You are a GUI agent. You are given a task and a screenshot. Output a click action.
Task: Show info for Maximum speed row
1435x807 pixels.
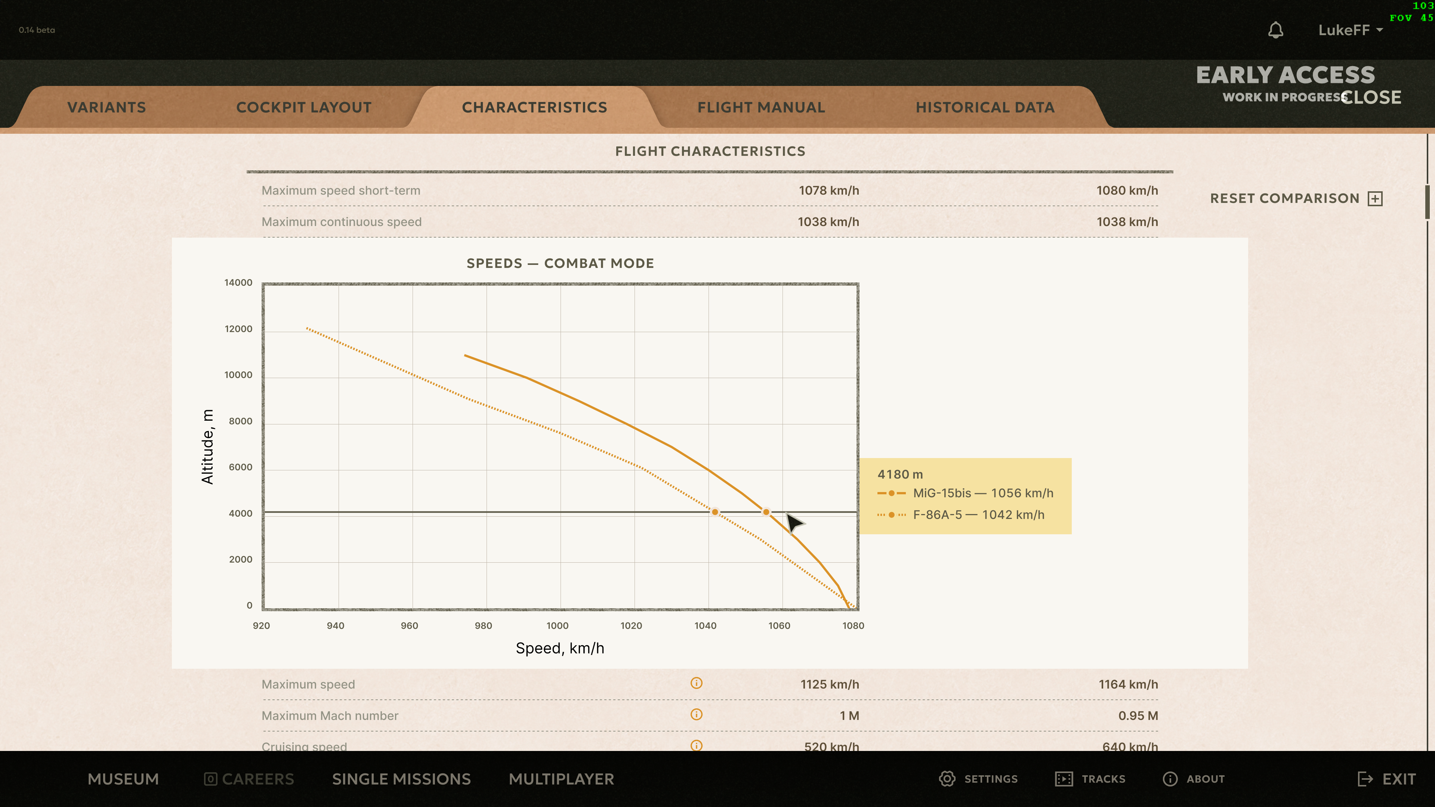click(696, 683)
